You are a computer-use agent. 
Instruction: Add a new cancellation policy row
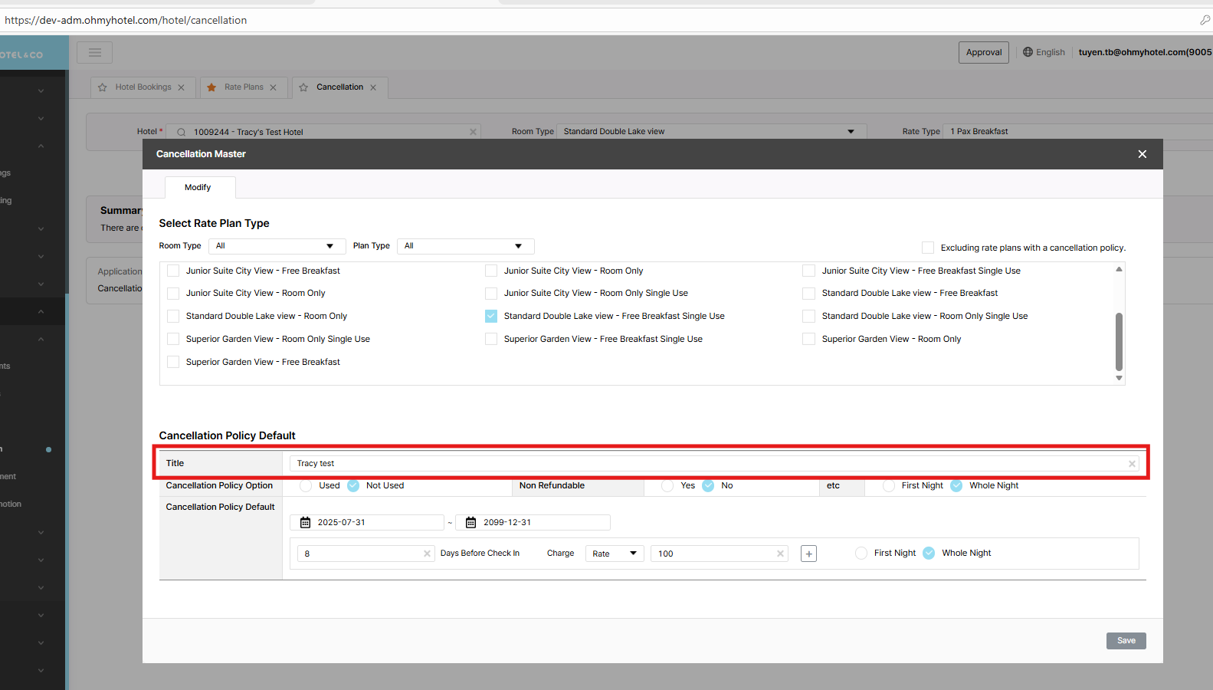808,554
